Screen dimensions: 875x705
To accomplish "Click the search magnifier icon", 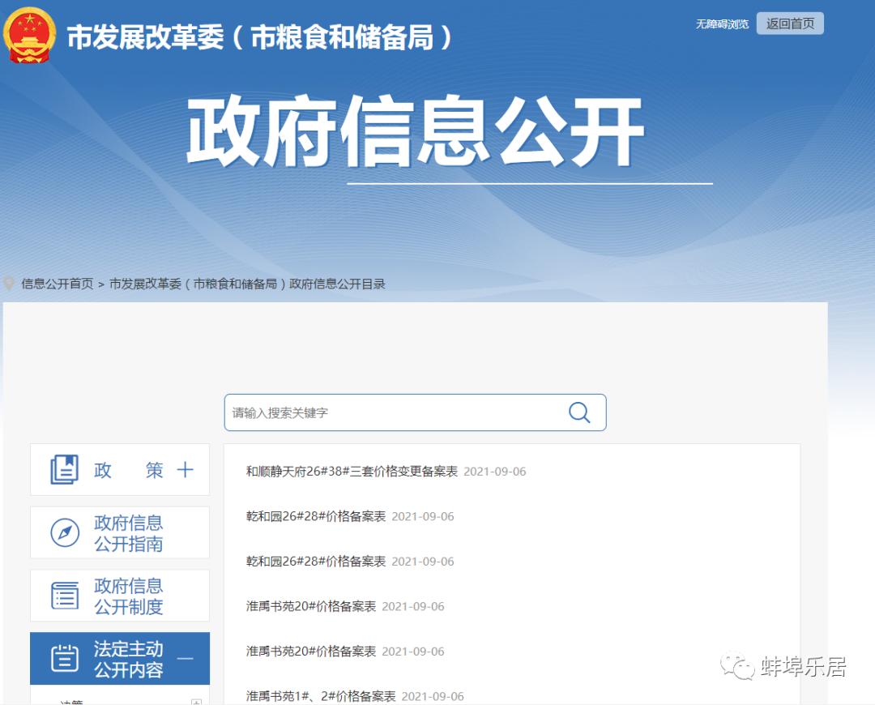I will pyautogui.click(x=578, y=412).
